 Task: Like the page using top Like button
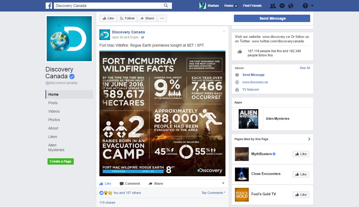point(108,18)
